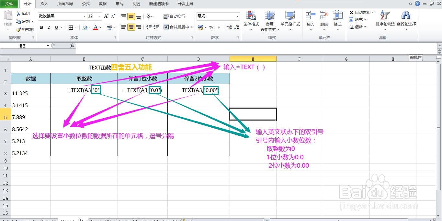Click the insert function fx button
This screenshot has height=221, width=442.
point(72,46)
